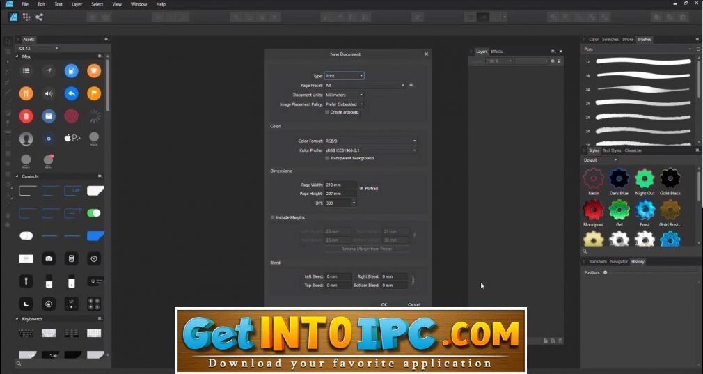Viewport: 703px width, 374px height.
Task: Open the document Type dropdown
Action: pos(344,76)
